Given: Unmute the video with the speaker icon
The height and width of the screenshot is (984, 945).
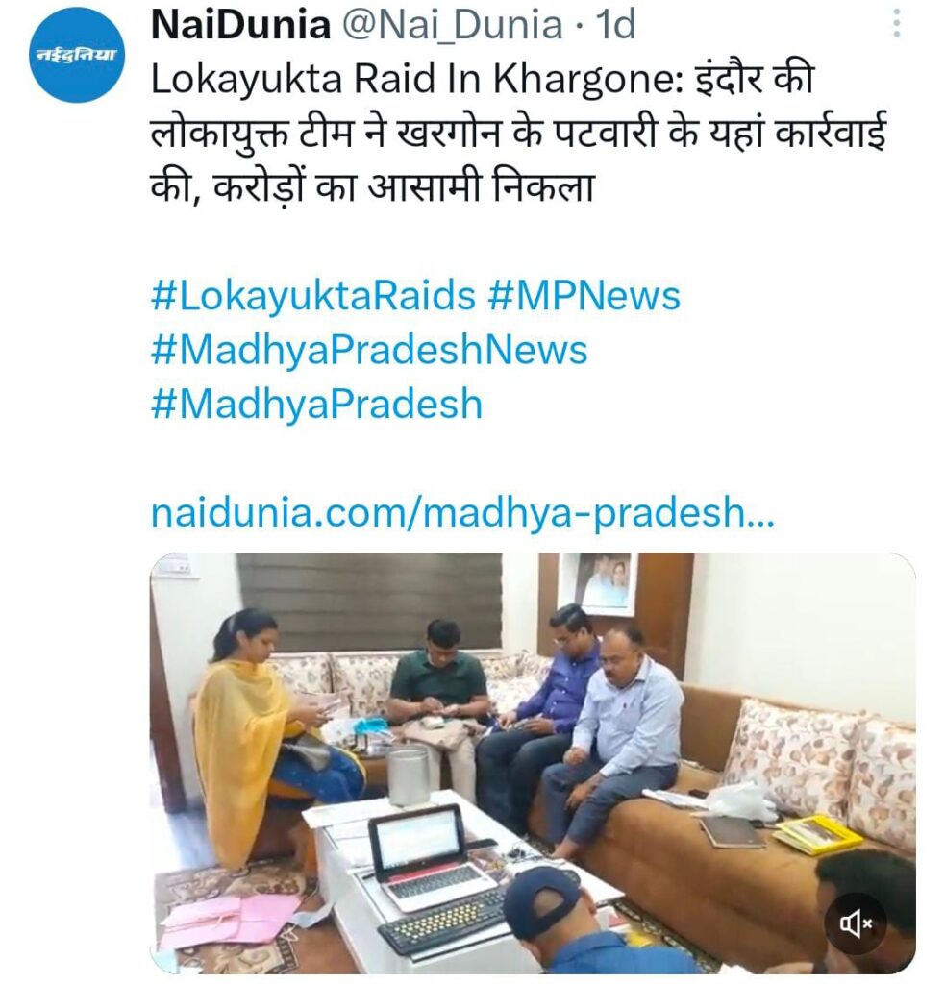Looking at the screenshot, I should click(857, 923).
